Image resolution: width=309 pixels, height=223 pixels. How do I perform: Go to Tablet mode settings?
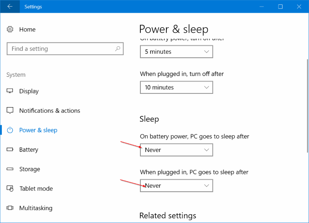click(x=36, y=189)
